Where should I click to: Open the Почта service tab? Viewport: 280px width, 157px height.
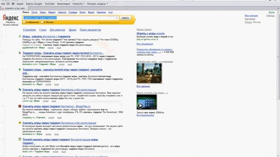point(34,12)
